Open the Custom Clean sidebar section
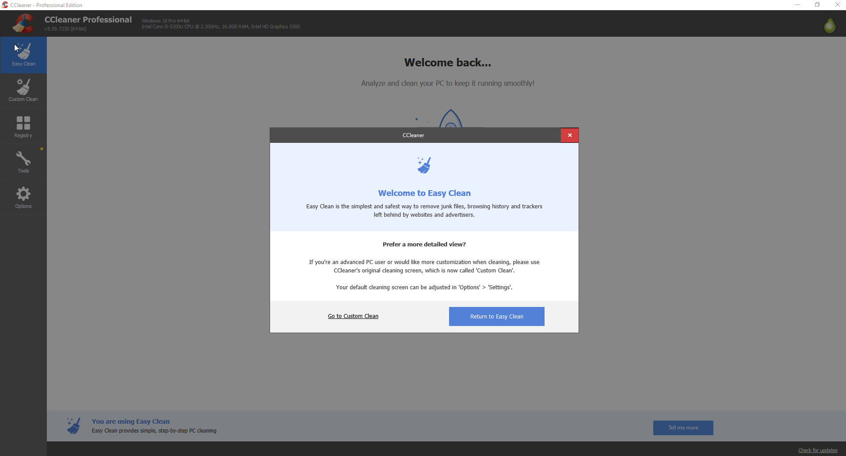Viewport: 846px width, 456px height. pyautogui.click(x=23, y=91)
